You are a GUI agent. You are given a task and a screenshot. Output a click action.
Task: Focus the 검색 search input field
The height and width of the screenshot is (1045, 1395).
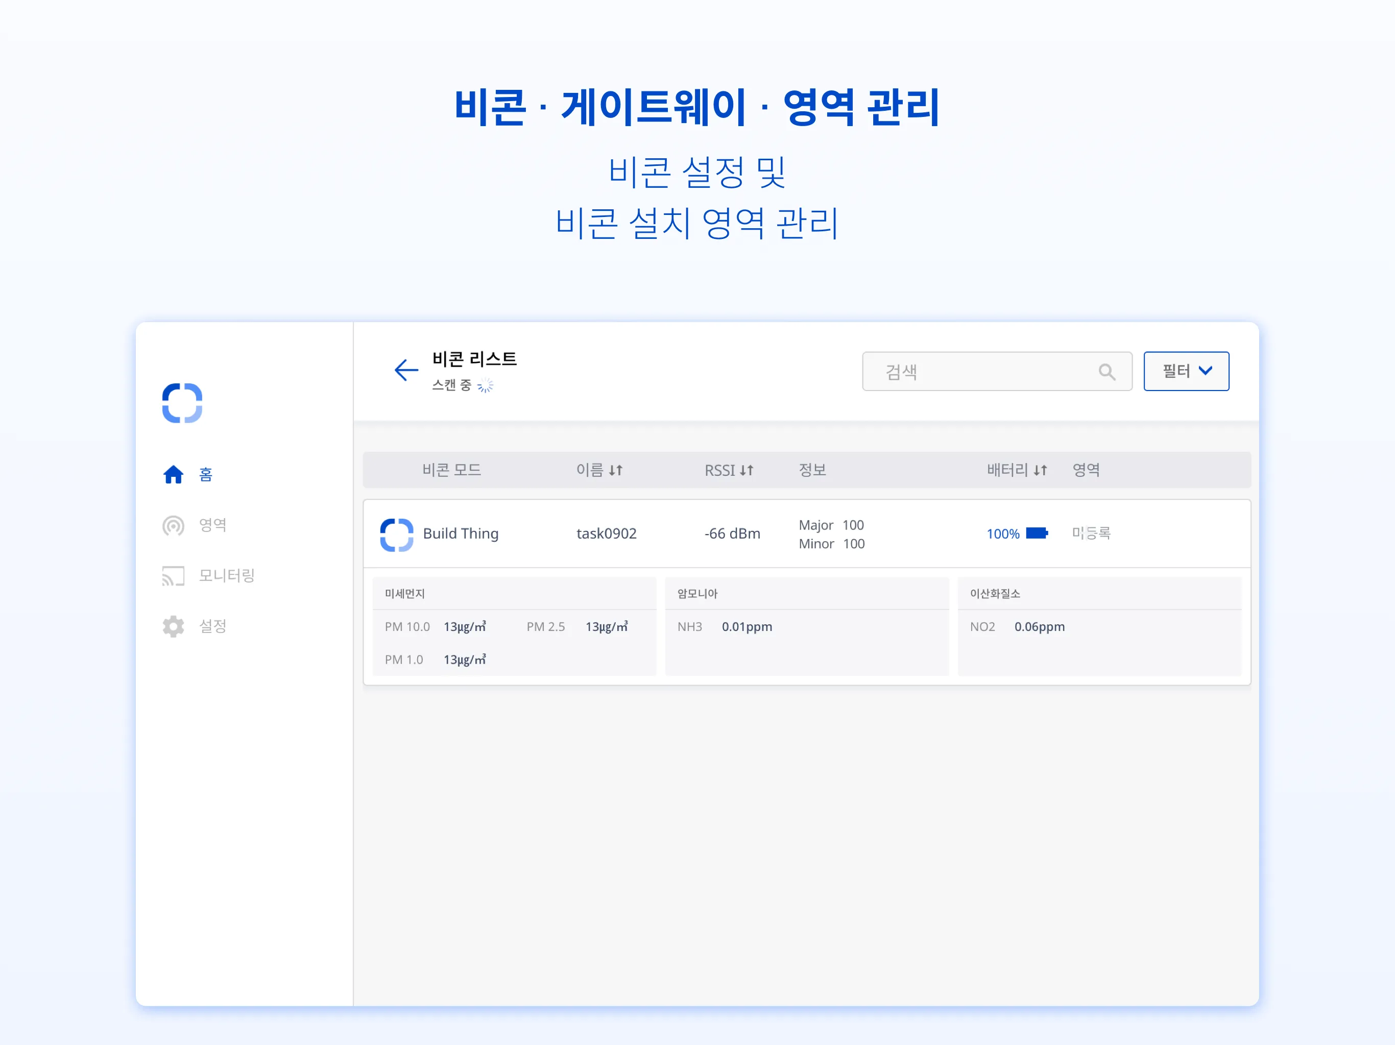997,372
